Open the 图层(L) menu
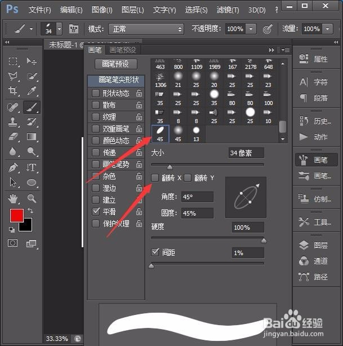343x346 pixels. (132, 10)
